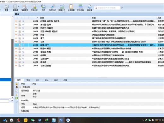
Task: Click the broom clean icon in detail sidebar
Action: (17, 95)
